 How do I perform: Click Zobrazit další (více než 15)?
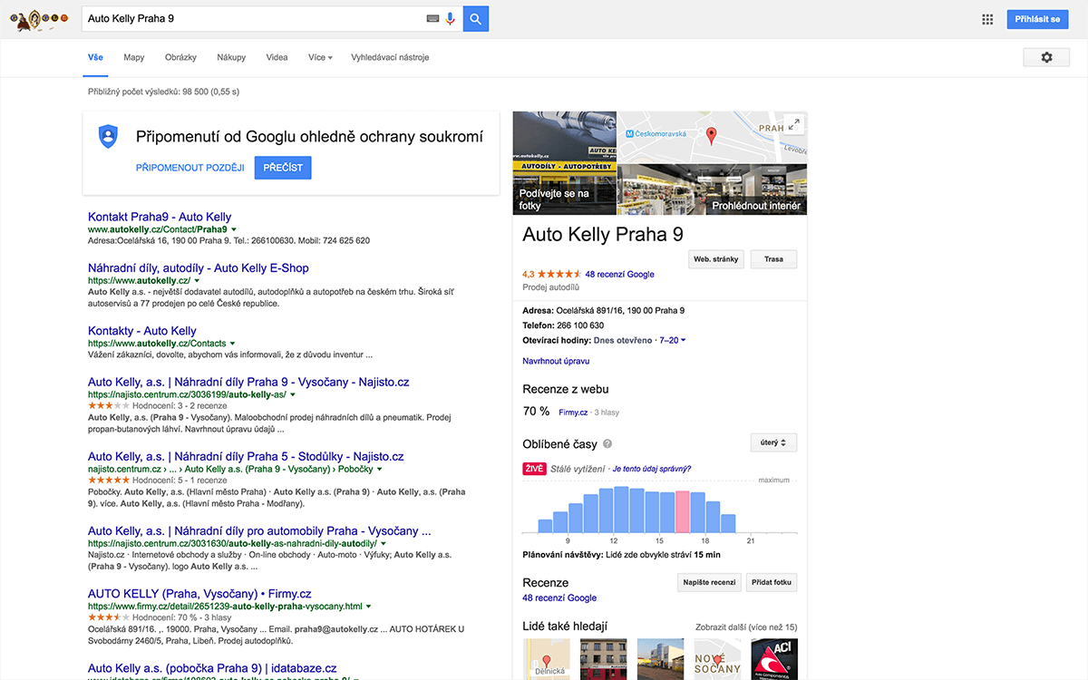click(746, 627)
